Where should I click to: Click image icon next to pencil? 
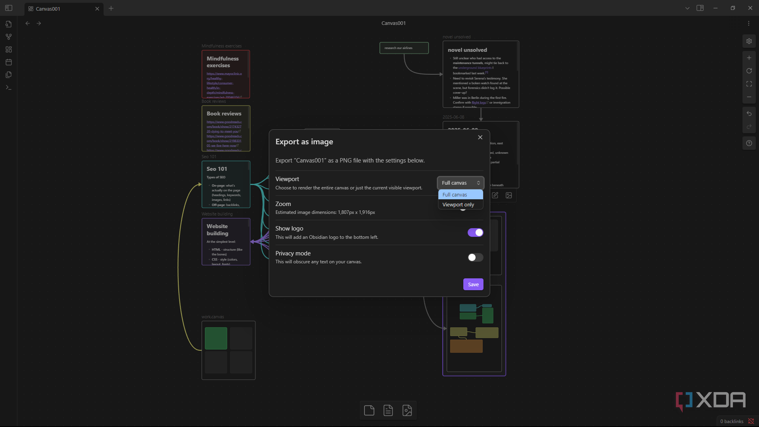[509, 195]
